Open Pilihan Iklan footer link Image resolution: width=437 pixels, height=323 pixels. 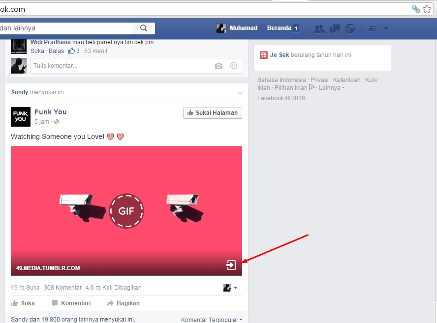[291, 88]
